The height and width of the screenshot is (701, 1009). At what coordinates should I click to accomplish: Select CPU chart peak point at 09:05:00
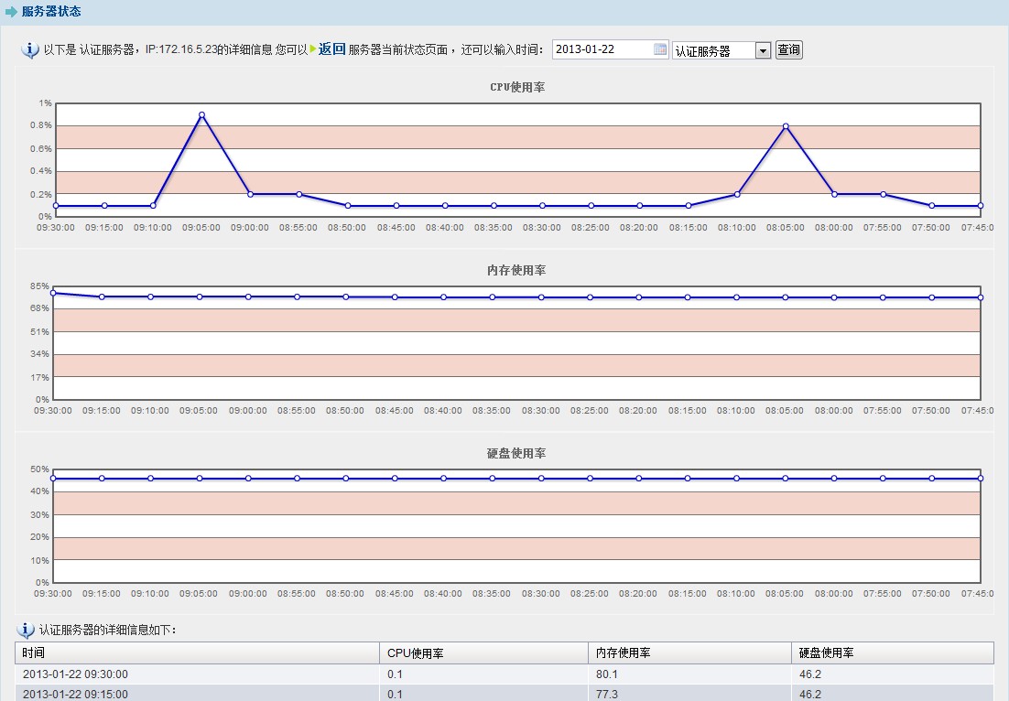tap(201, 115)
